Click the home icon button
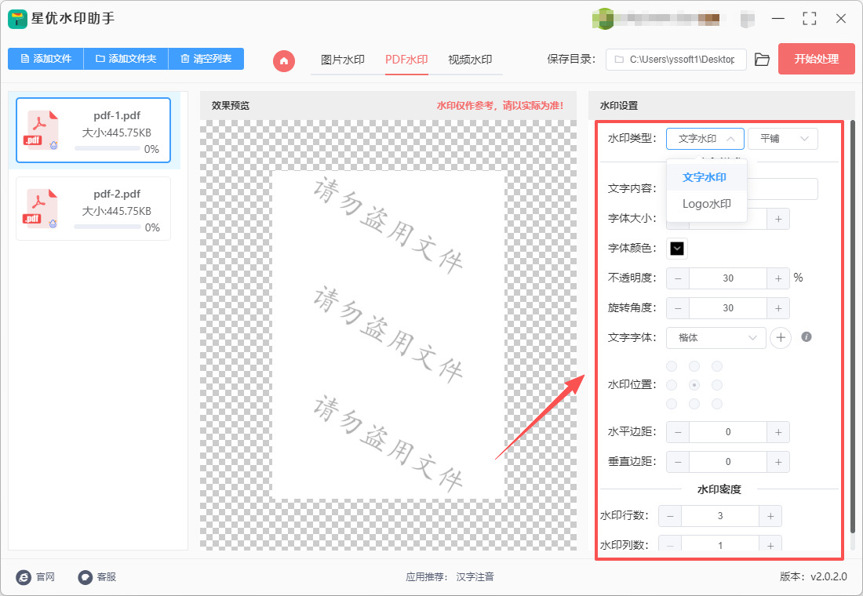 coord(284,60)
